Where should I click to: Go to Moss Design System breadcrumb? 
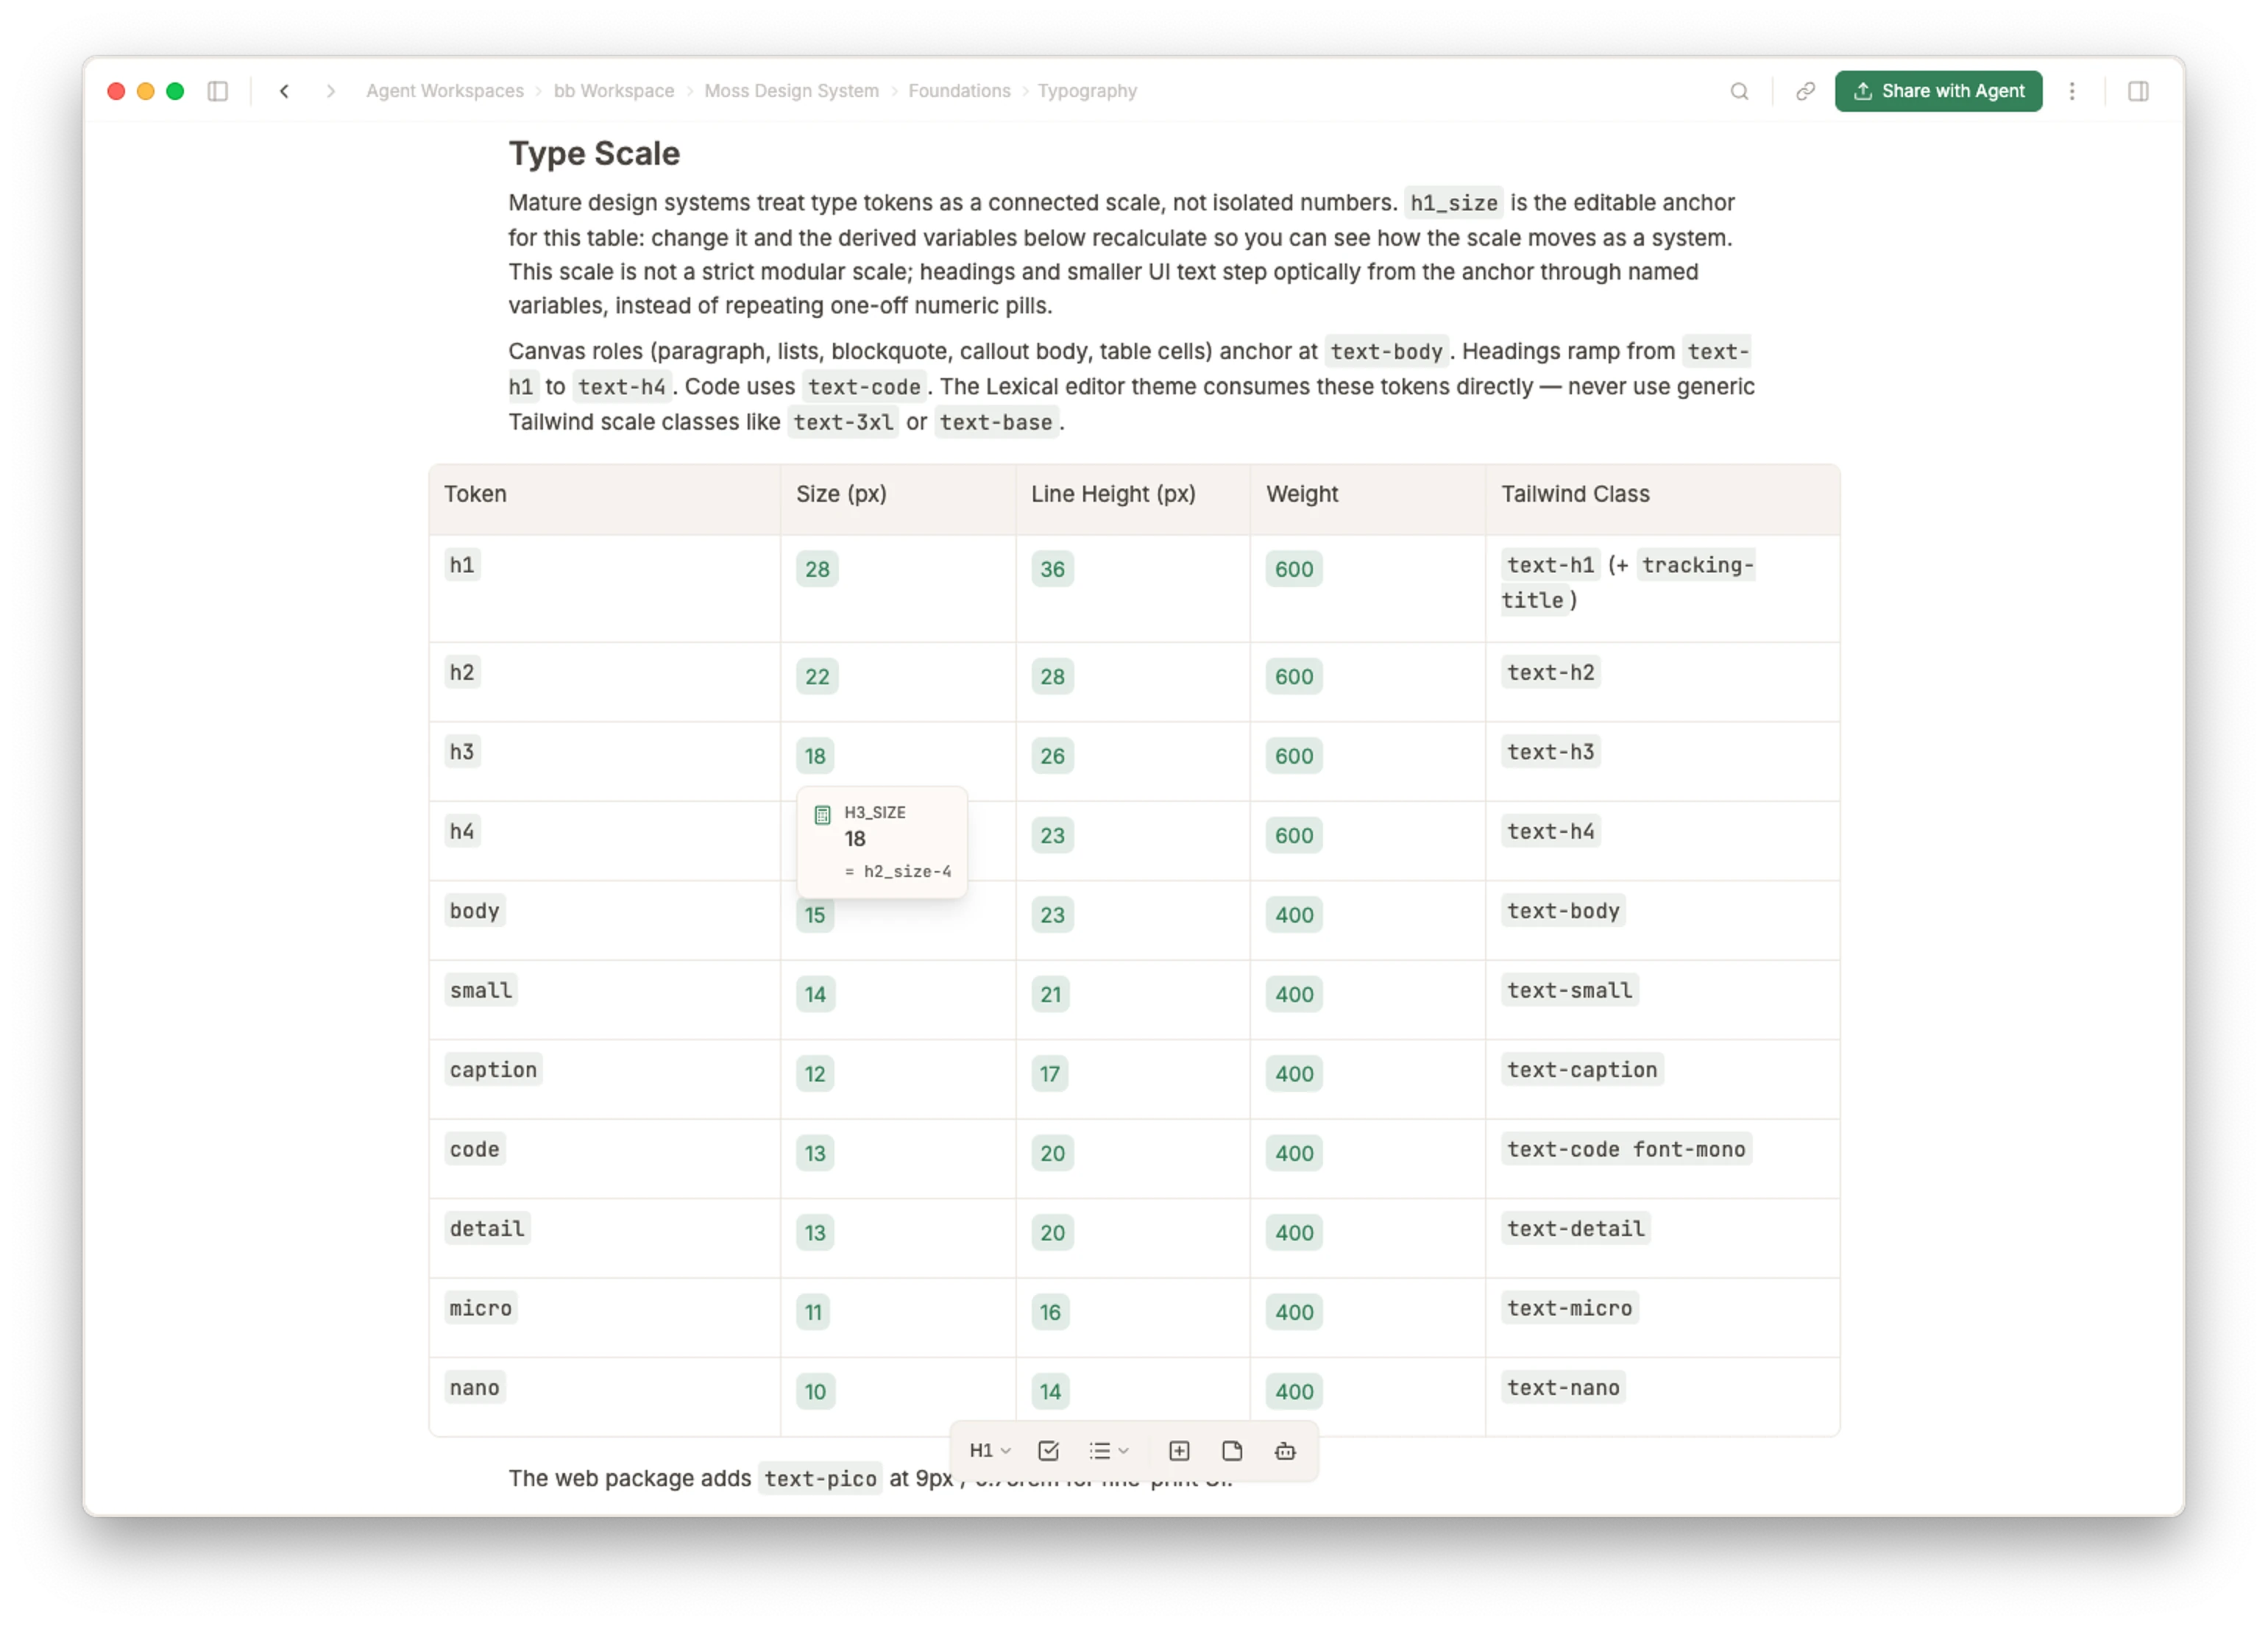pyautogui.click(x=791, y=91)
